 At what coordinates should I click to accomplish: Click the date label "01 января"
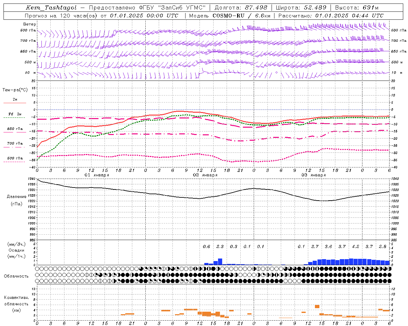[x=97, y=175]
